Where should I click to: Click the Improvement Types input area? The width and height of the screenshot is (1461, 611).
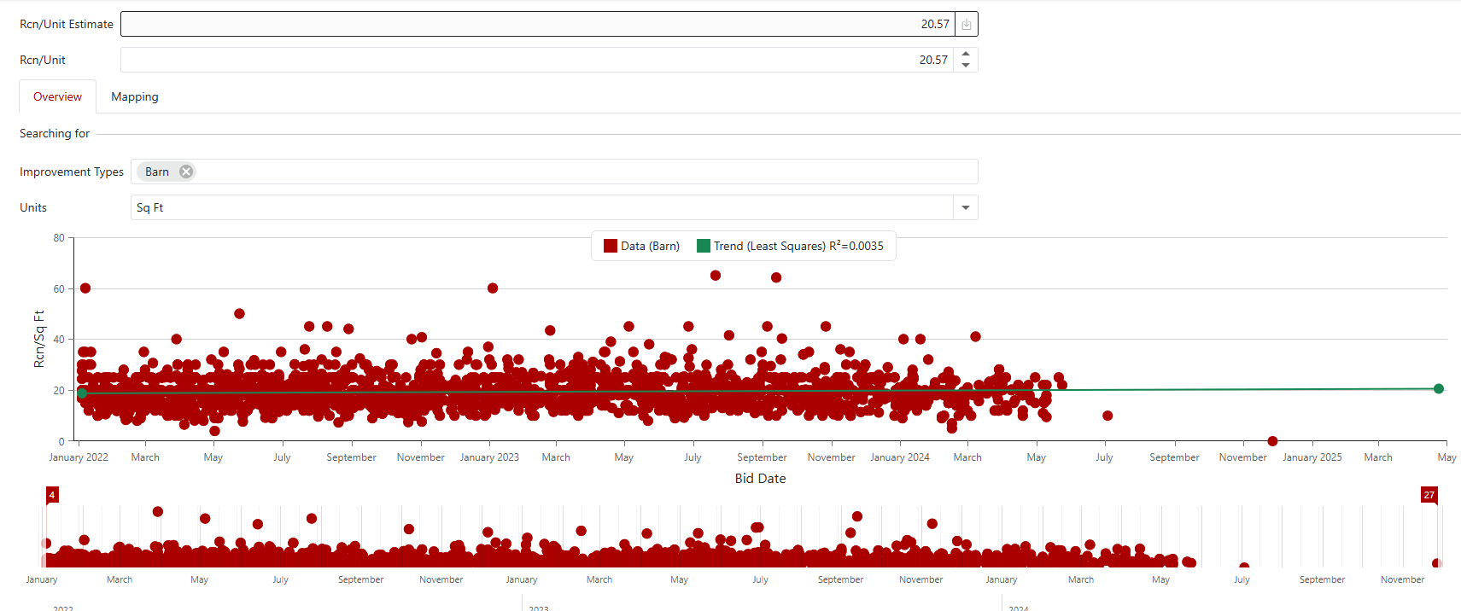tap(581, 172)
